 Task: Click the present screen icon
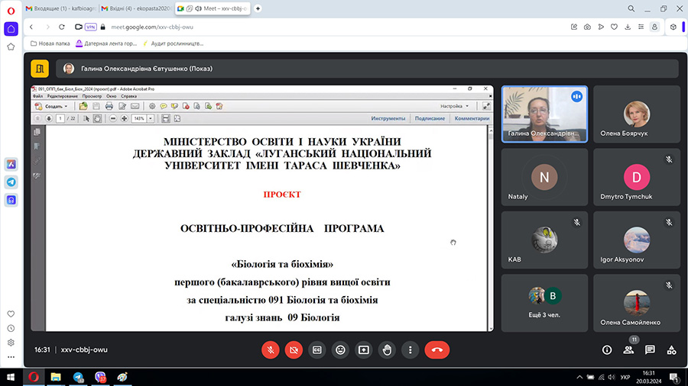point(364,349)
